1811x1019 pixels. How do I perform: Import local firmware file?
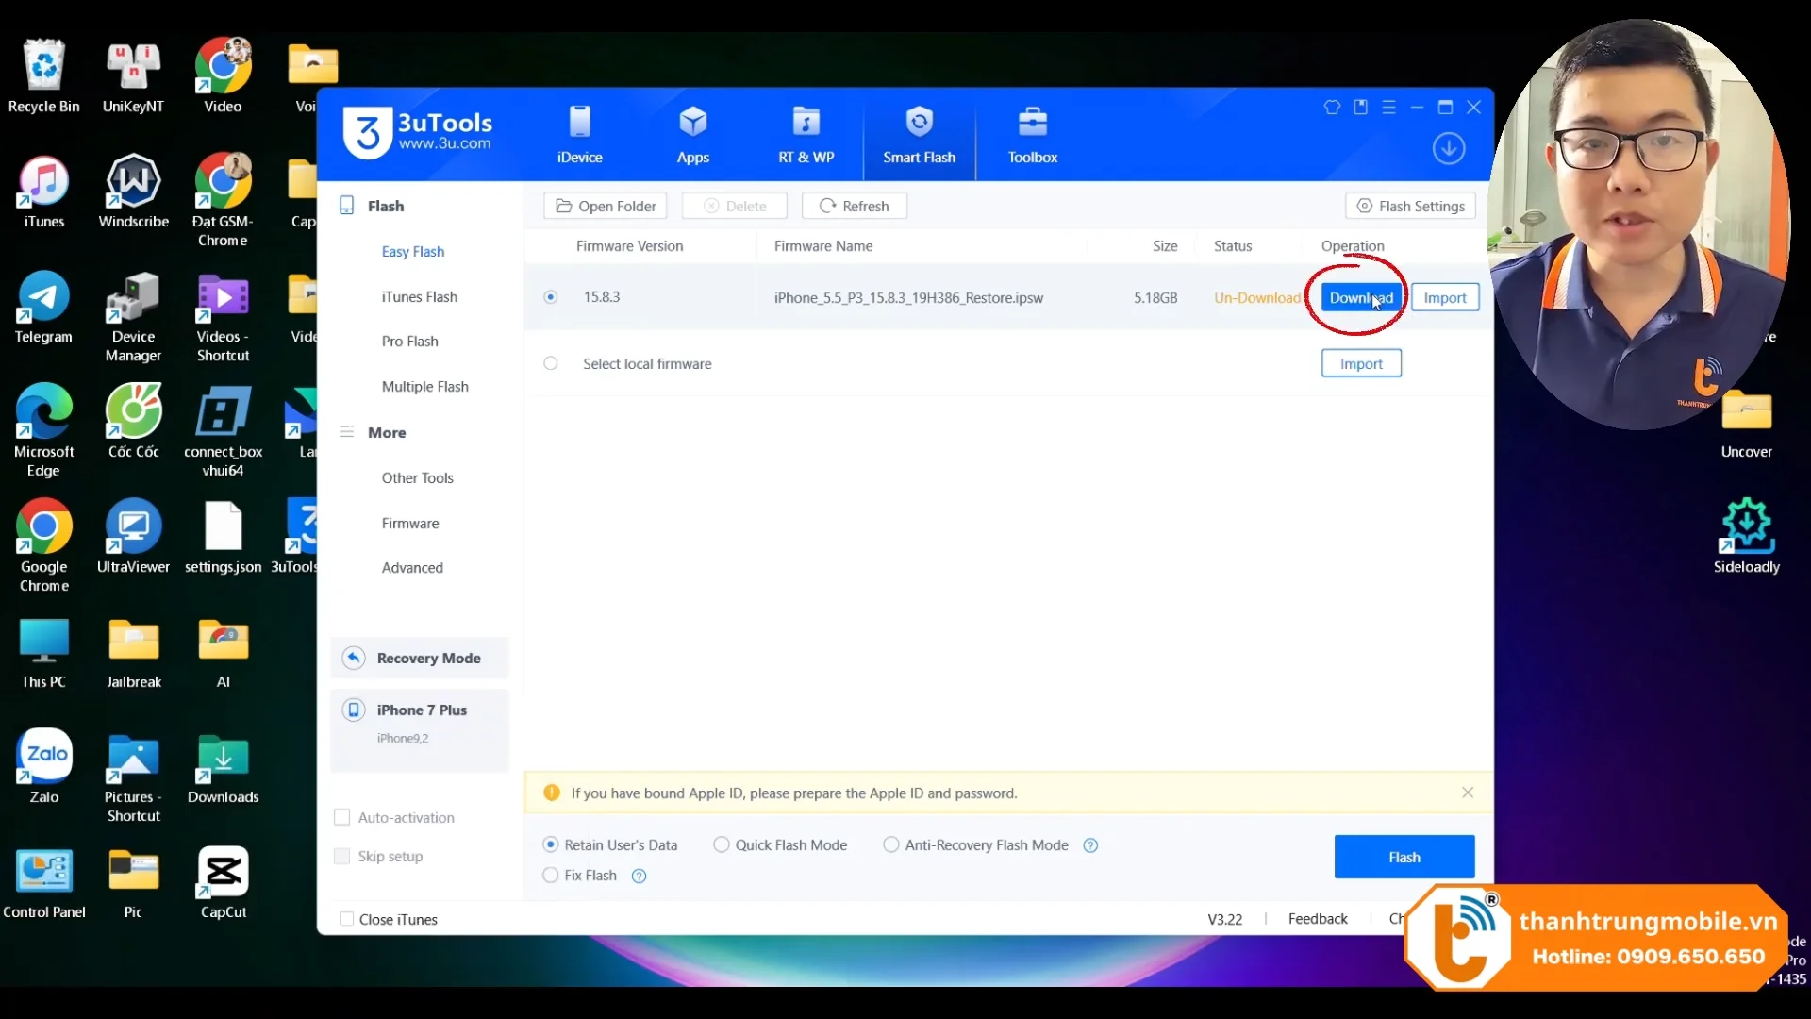pos(1361,363)
